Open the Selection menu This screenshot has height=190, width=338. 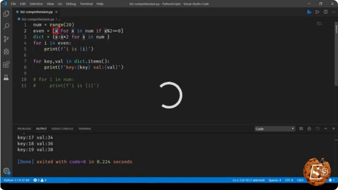(36, 4)
